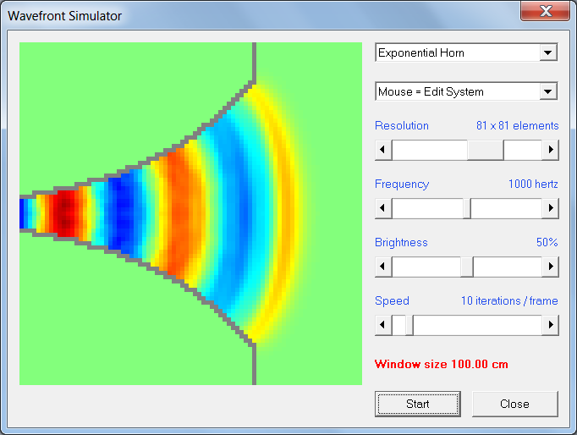Open the Exponential Horn system dropdown

(548, 52)
